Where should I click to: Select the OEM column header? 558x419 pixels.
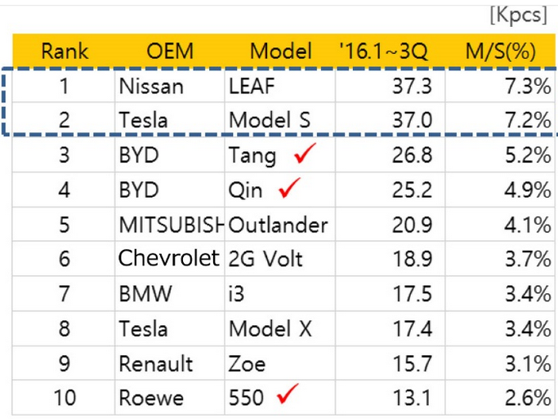170,51
